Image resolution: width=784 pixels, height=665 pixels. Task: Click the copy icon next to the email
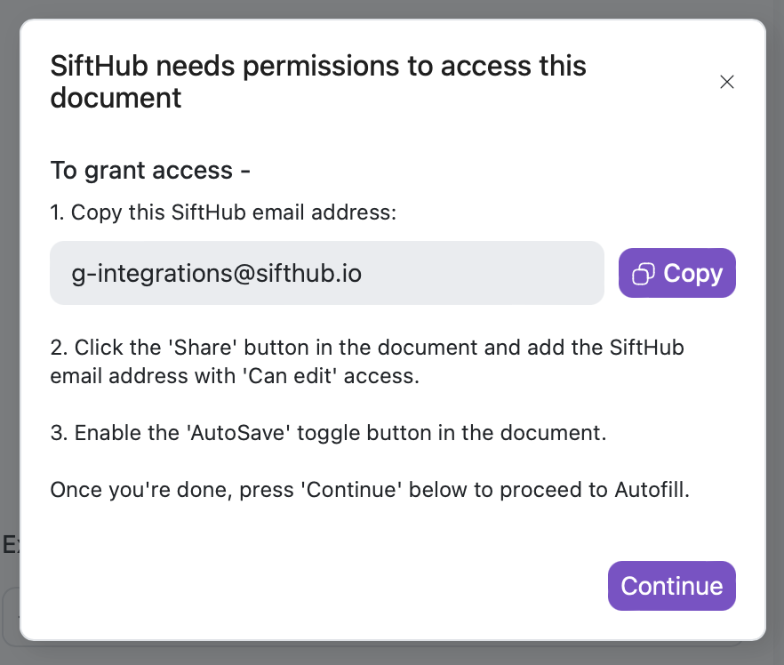coord(644,273)
